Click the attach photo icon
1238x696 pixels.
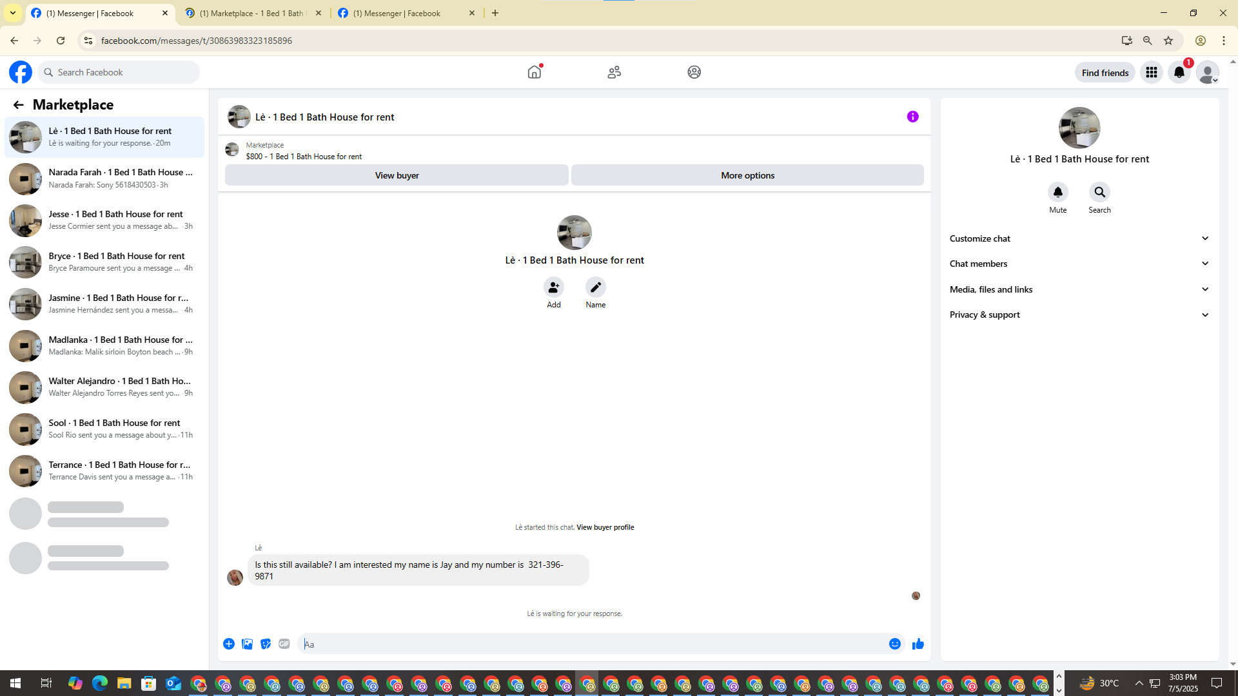[247, 644]
